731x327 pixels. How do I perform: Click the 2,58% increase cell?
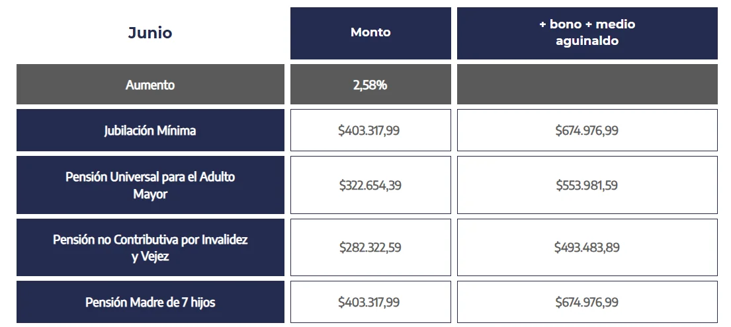click(370, 85)
